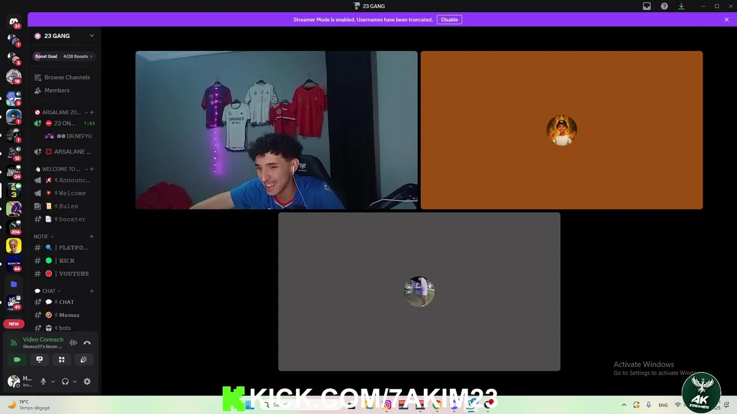Open the YOUTUBE channel

tap(64, 274)
